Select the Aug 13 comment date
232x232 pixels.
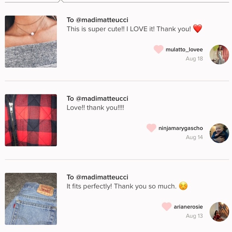(x=194, y=216)
